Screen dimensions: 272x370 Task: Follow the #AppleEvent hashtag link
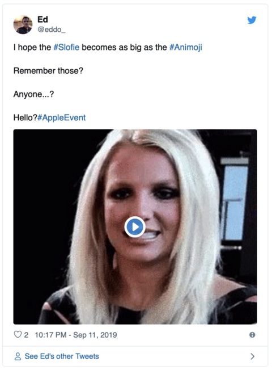[62, 117]
